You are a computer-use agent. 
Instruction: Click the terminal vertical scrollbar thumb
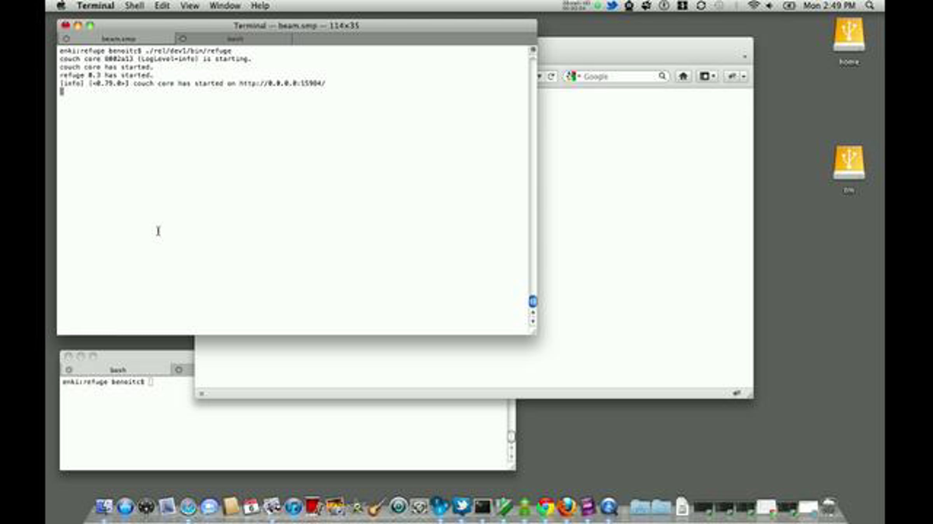point(533,301)
